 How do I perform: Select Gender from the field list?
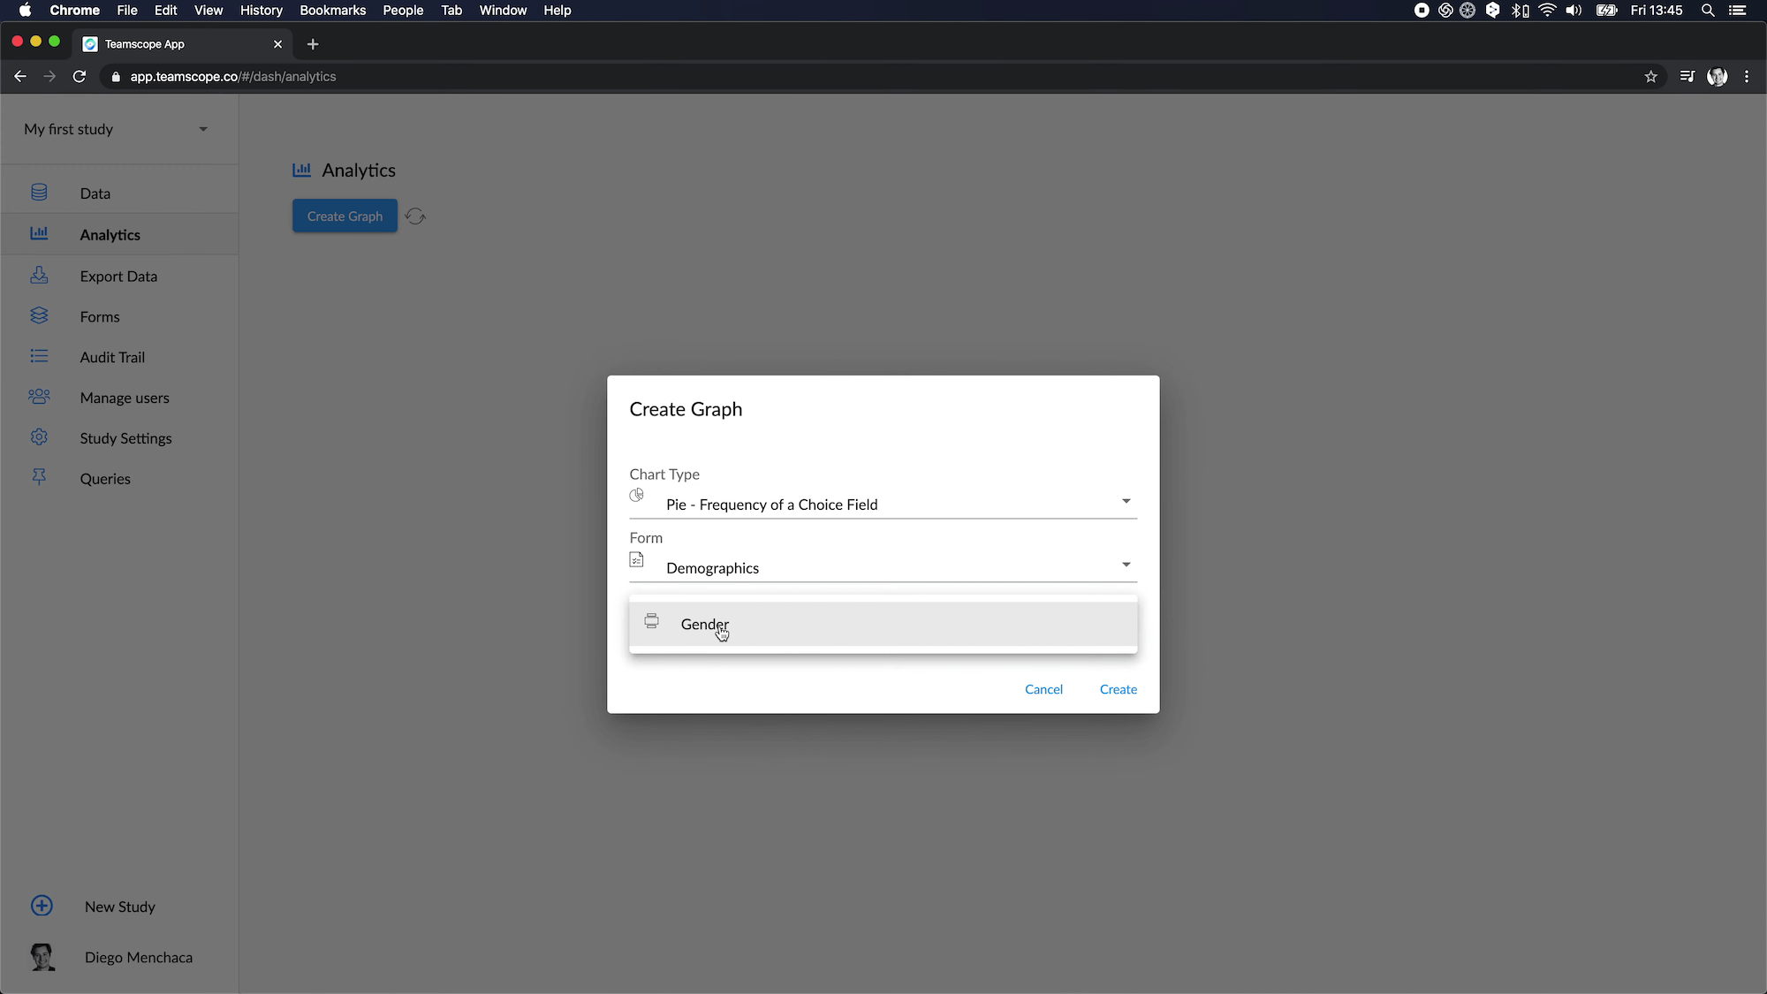pos(704,624)
